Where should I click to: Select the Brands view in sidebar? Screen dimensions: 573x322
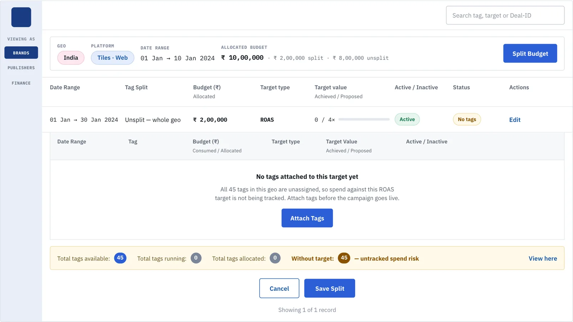21,53
